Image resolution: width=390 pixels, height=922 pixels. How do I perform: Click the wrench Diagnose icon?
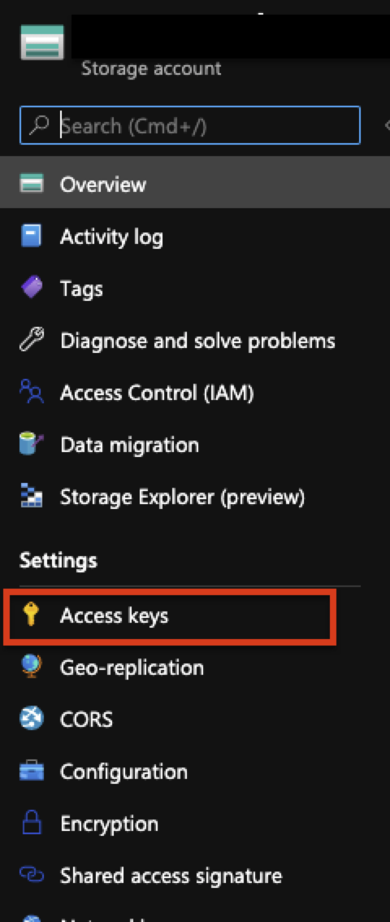(32, 341)
